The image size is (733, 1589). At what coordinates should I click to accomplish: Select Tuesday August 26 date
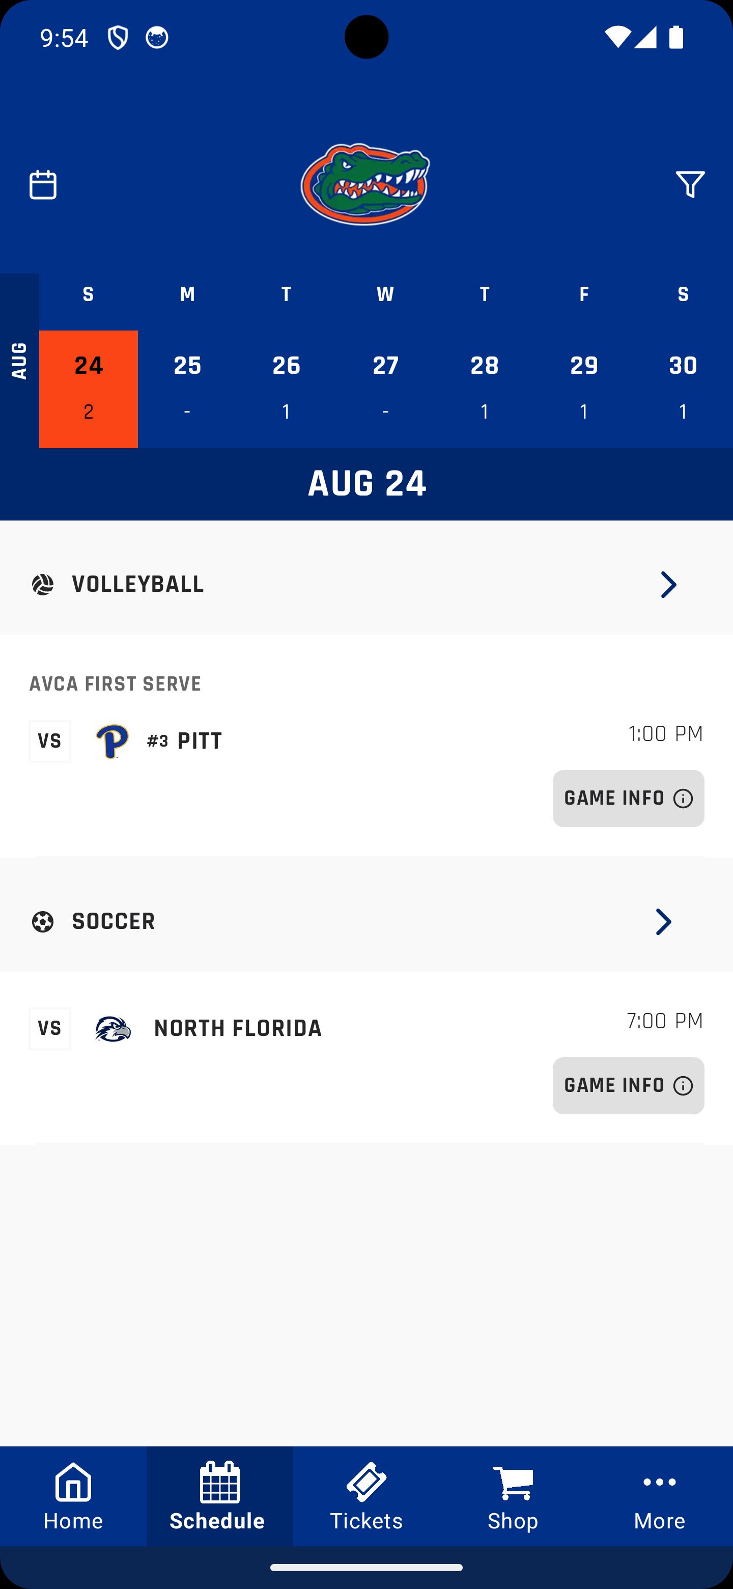pyautogui.click(x=286, y=388)
